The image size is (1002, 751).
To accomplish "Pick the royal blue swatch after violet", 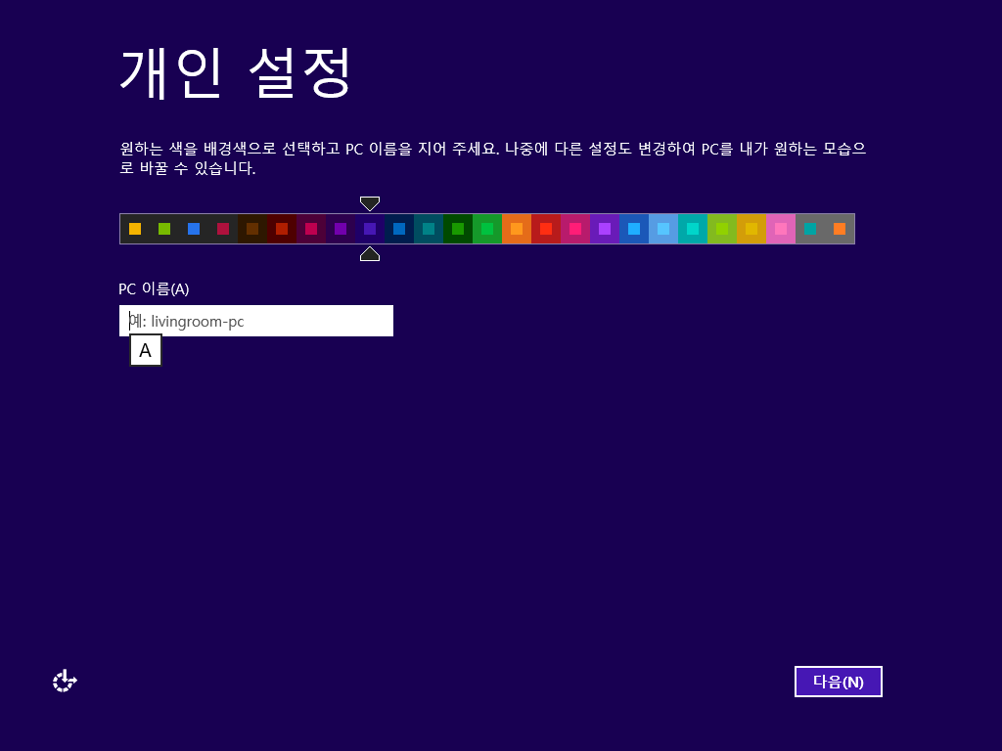I will pos(634,229).
